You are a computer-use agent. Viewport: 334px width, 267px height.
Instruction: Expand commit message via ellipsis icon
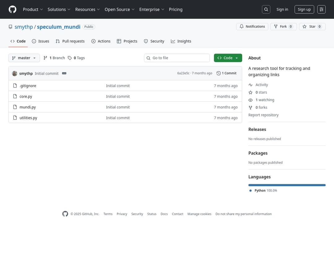click(64, 74)
